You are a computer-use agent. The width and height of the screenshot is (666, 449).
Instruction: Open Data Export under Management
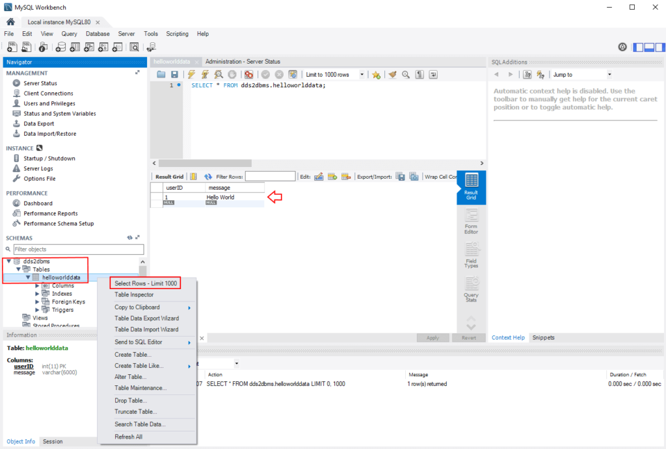[x=38, y=123]
